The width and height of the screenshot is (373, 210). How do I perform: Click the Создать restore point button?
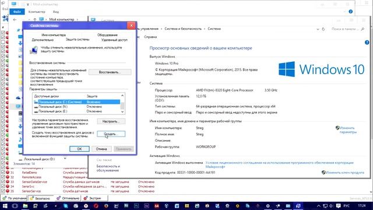tap(111, 134)
